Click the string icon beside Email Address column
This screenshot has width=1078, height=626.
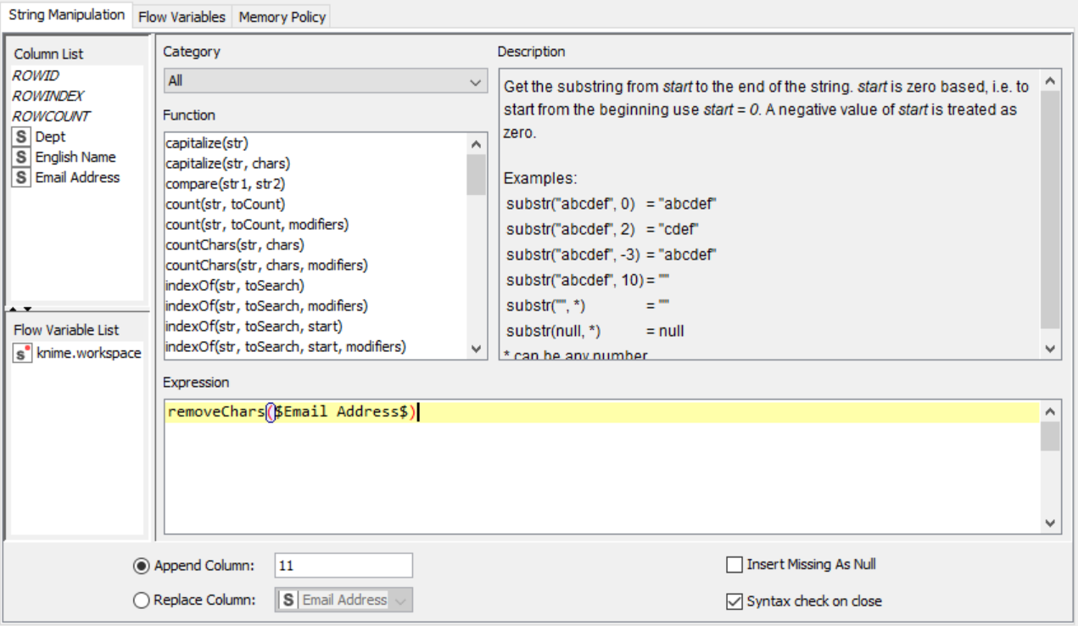[x=22, y=177]
